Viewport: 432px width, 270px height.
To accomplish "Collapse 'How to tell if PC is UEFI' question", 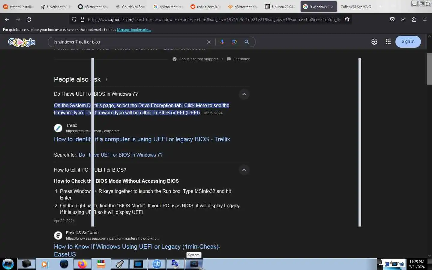I will click(244, 170).
